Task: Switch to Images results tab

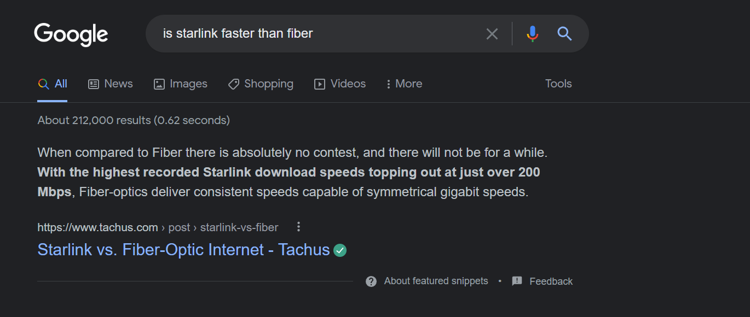Action: (181, 84)
